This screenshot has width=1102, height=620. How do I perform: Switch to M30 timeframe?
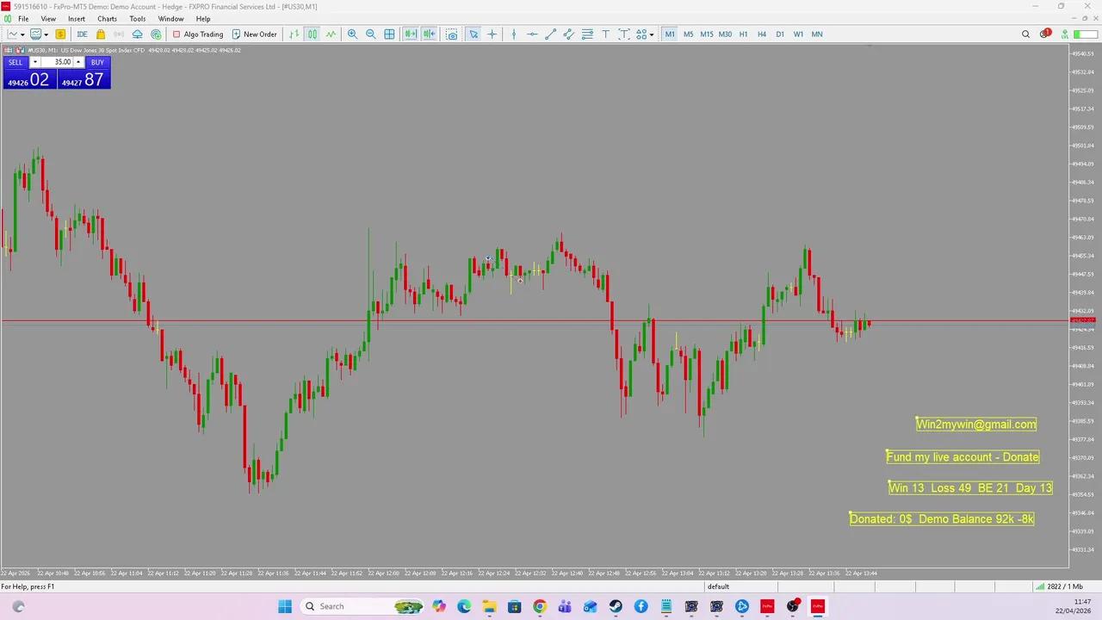pos(725,34)
